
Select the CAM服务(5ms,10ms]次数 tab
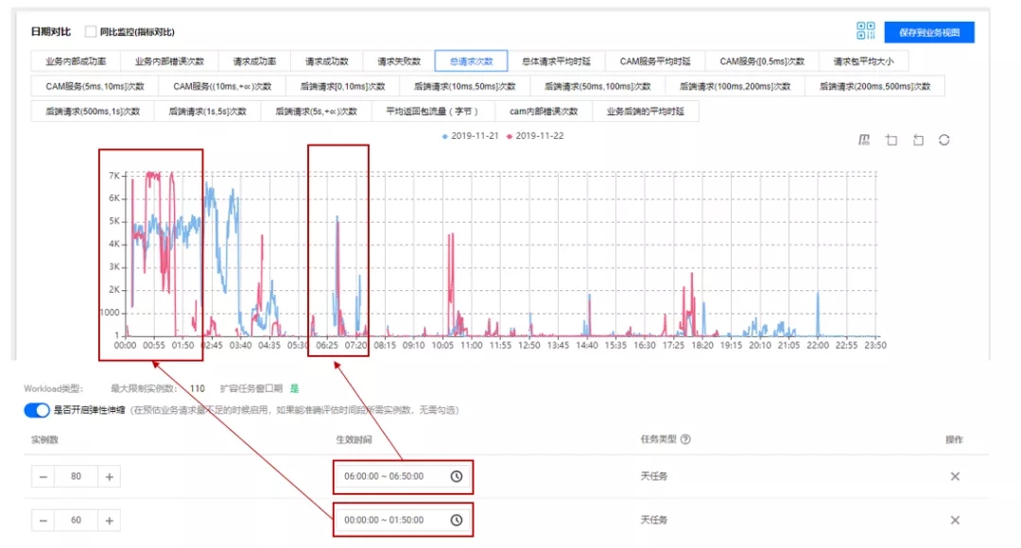point(95,86)
